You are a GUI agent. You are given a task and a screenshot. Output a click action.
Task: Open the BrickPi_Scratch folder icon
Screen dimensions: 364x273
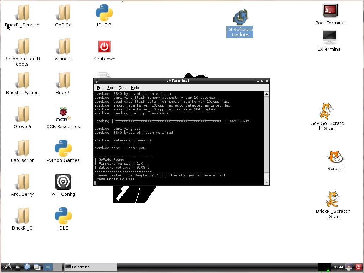click(22, 13)
